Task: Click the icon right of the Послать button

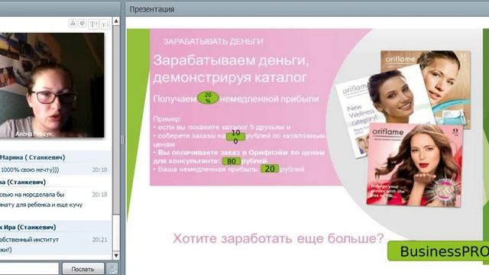Action: [112, 269]
